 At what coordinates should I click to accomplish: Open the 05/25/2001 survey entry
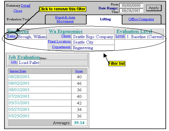(x=19, y=116)
